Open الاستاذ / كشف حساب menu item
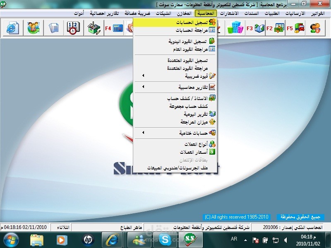 pyautogui.click(x=175, y=98)
